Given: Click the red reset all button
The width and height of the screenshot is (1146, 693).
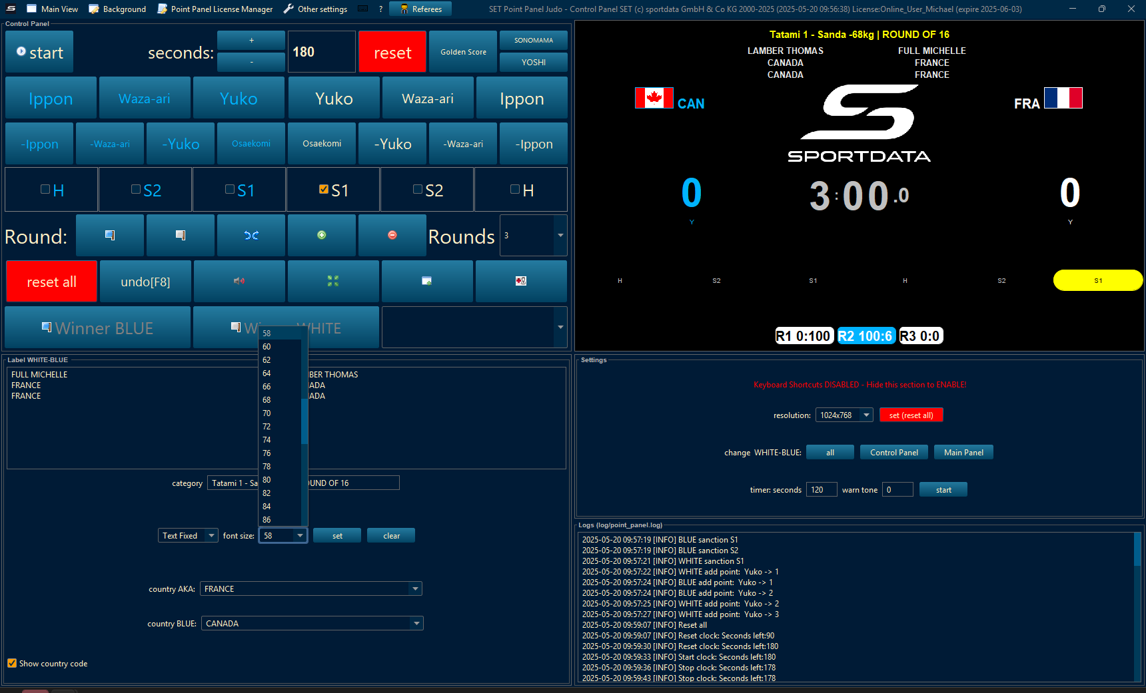Looking at the screenshot, I should tap(52, 281).
